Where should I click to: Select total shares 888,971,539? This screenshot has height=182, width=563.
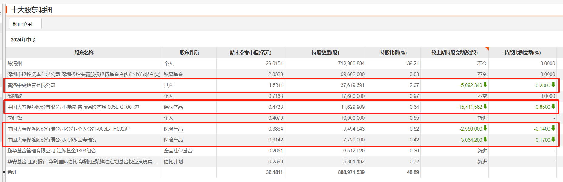pyautogui.click(x=351, y=172)
